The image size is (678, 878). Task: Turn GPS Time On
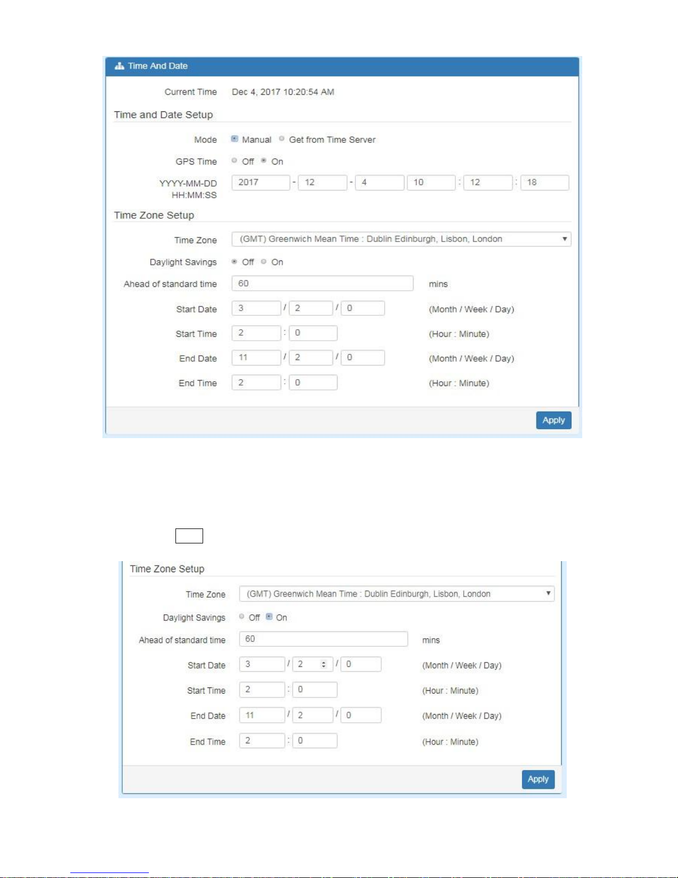264,161
